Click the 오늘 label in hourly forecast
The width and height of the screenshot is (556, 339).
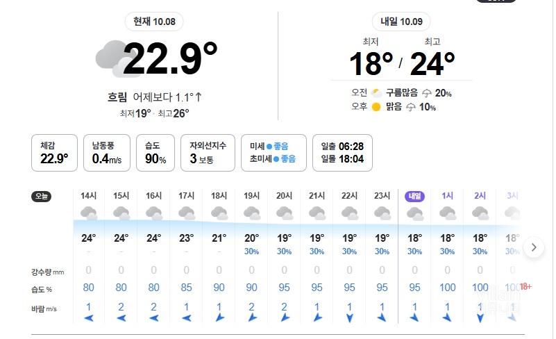[x=42, y=197]
